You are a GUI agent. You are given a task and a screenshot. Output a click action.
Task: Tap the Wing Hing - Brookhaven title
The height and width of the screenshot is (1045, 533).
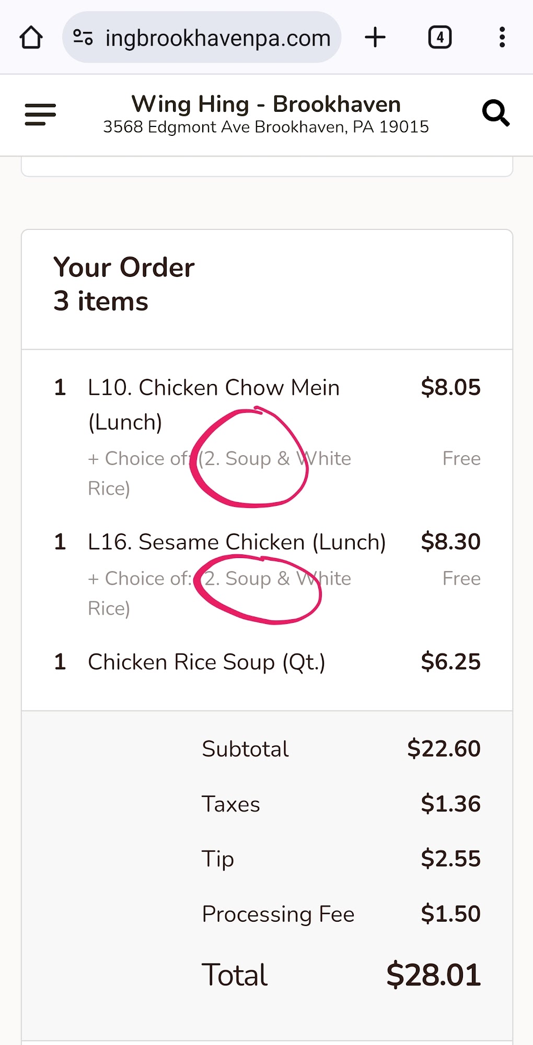click(266, 104)
